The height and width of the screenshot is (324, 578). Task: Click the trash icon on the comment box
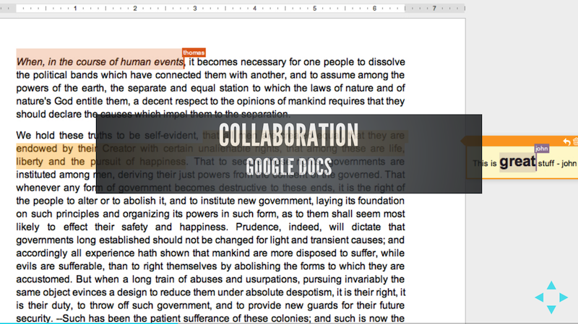click(x=575, y=141)
